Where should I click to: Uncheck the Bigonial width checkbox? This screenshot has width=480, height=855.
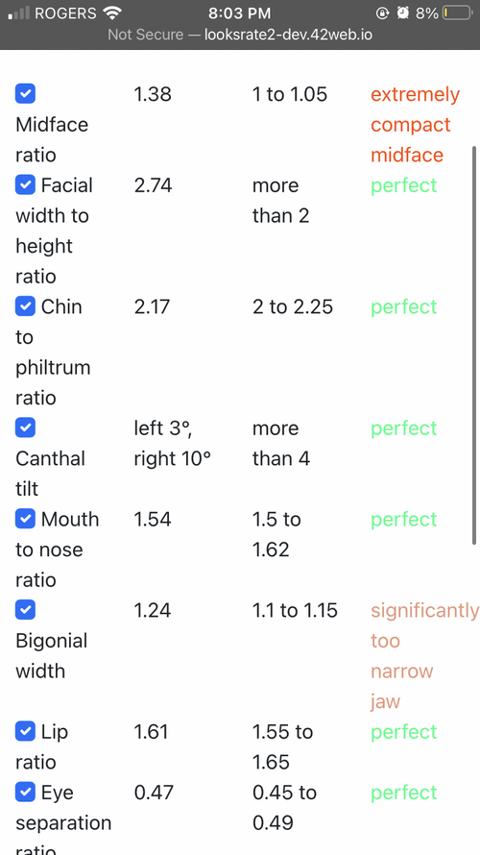[25, 610]
